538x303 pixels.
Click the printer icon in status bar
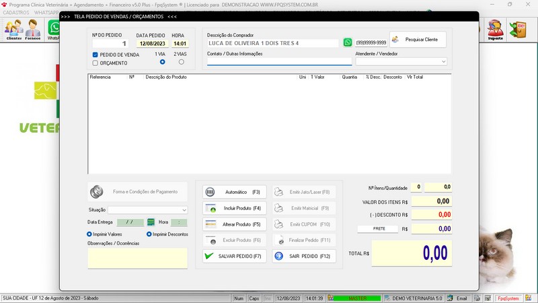[477, 298]
